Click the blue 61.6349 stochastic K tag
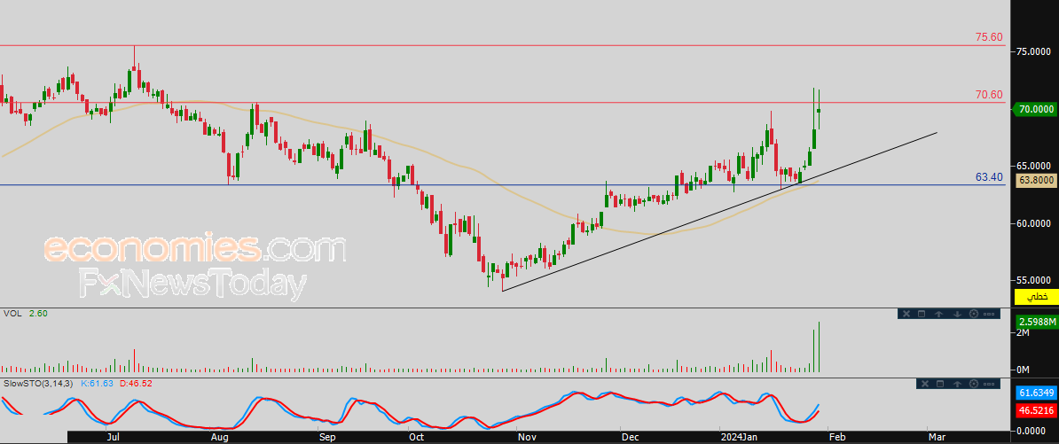Screen dimensions: 1059x444 (x=1037, y=392)
